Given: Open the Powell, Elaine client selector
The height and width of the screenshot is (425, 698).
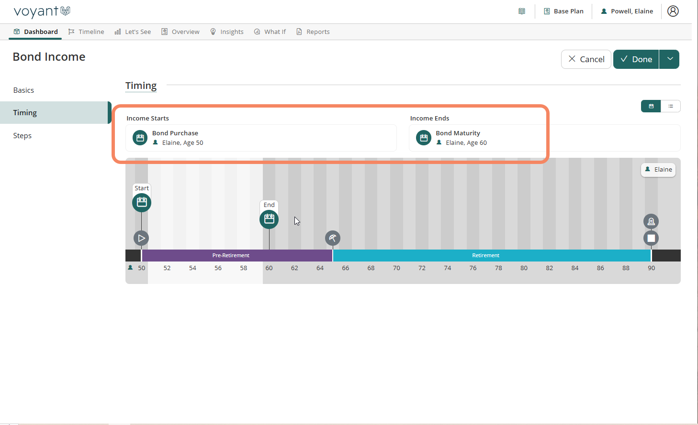Looking at the screenshot, I should pos(627,11).
